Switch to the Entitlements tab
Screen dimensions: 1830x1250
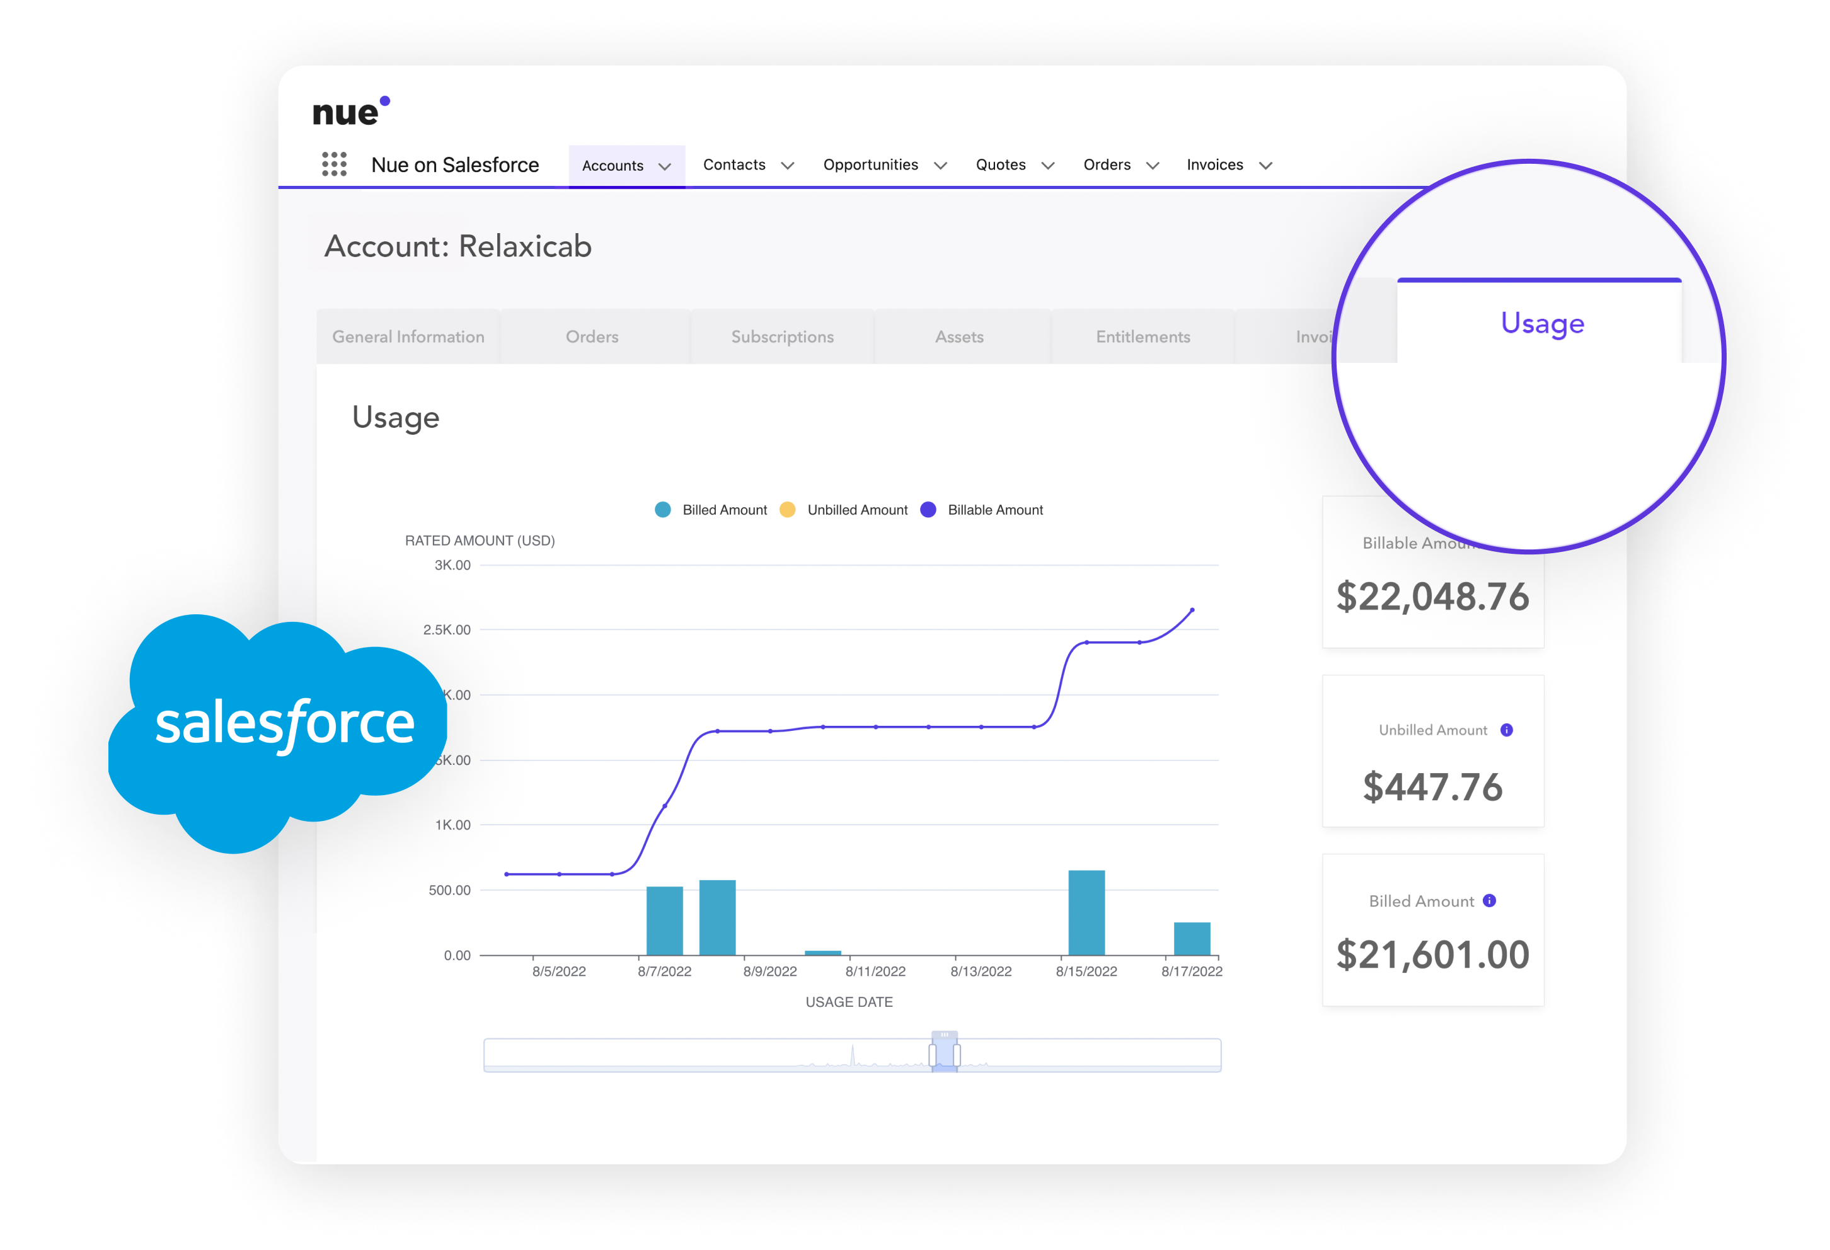point(1142,337)
